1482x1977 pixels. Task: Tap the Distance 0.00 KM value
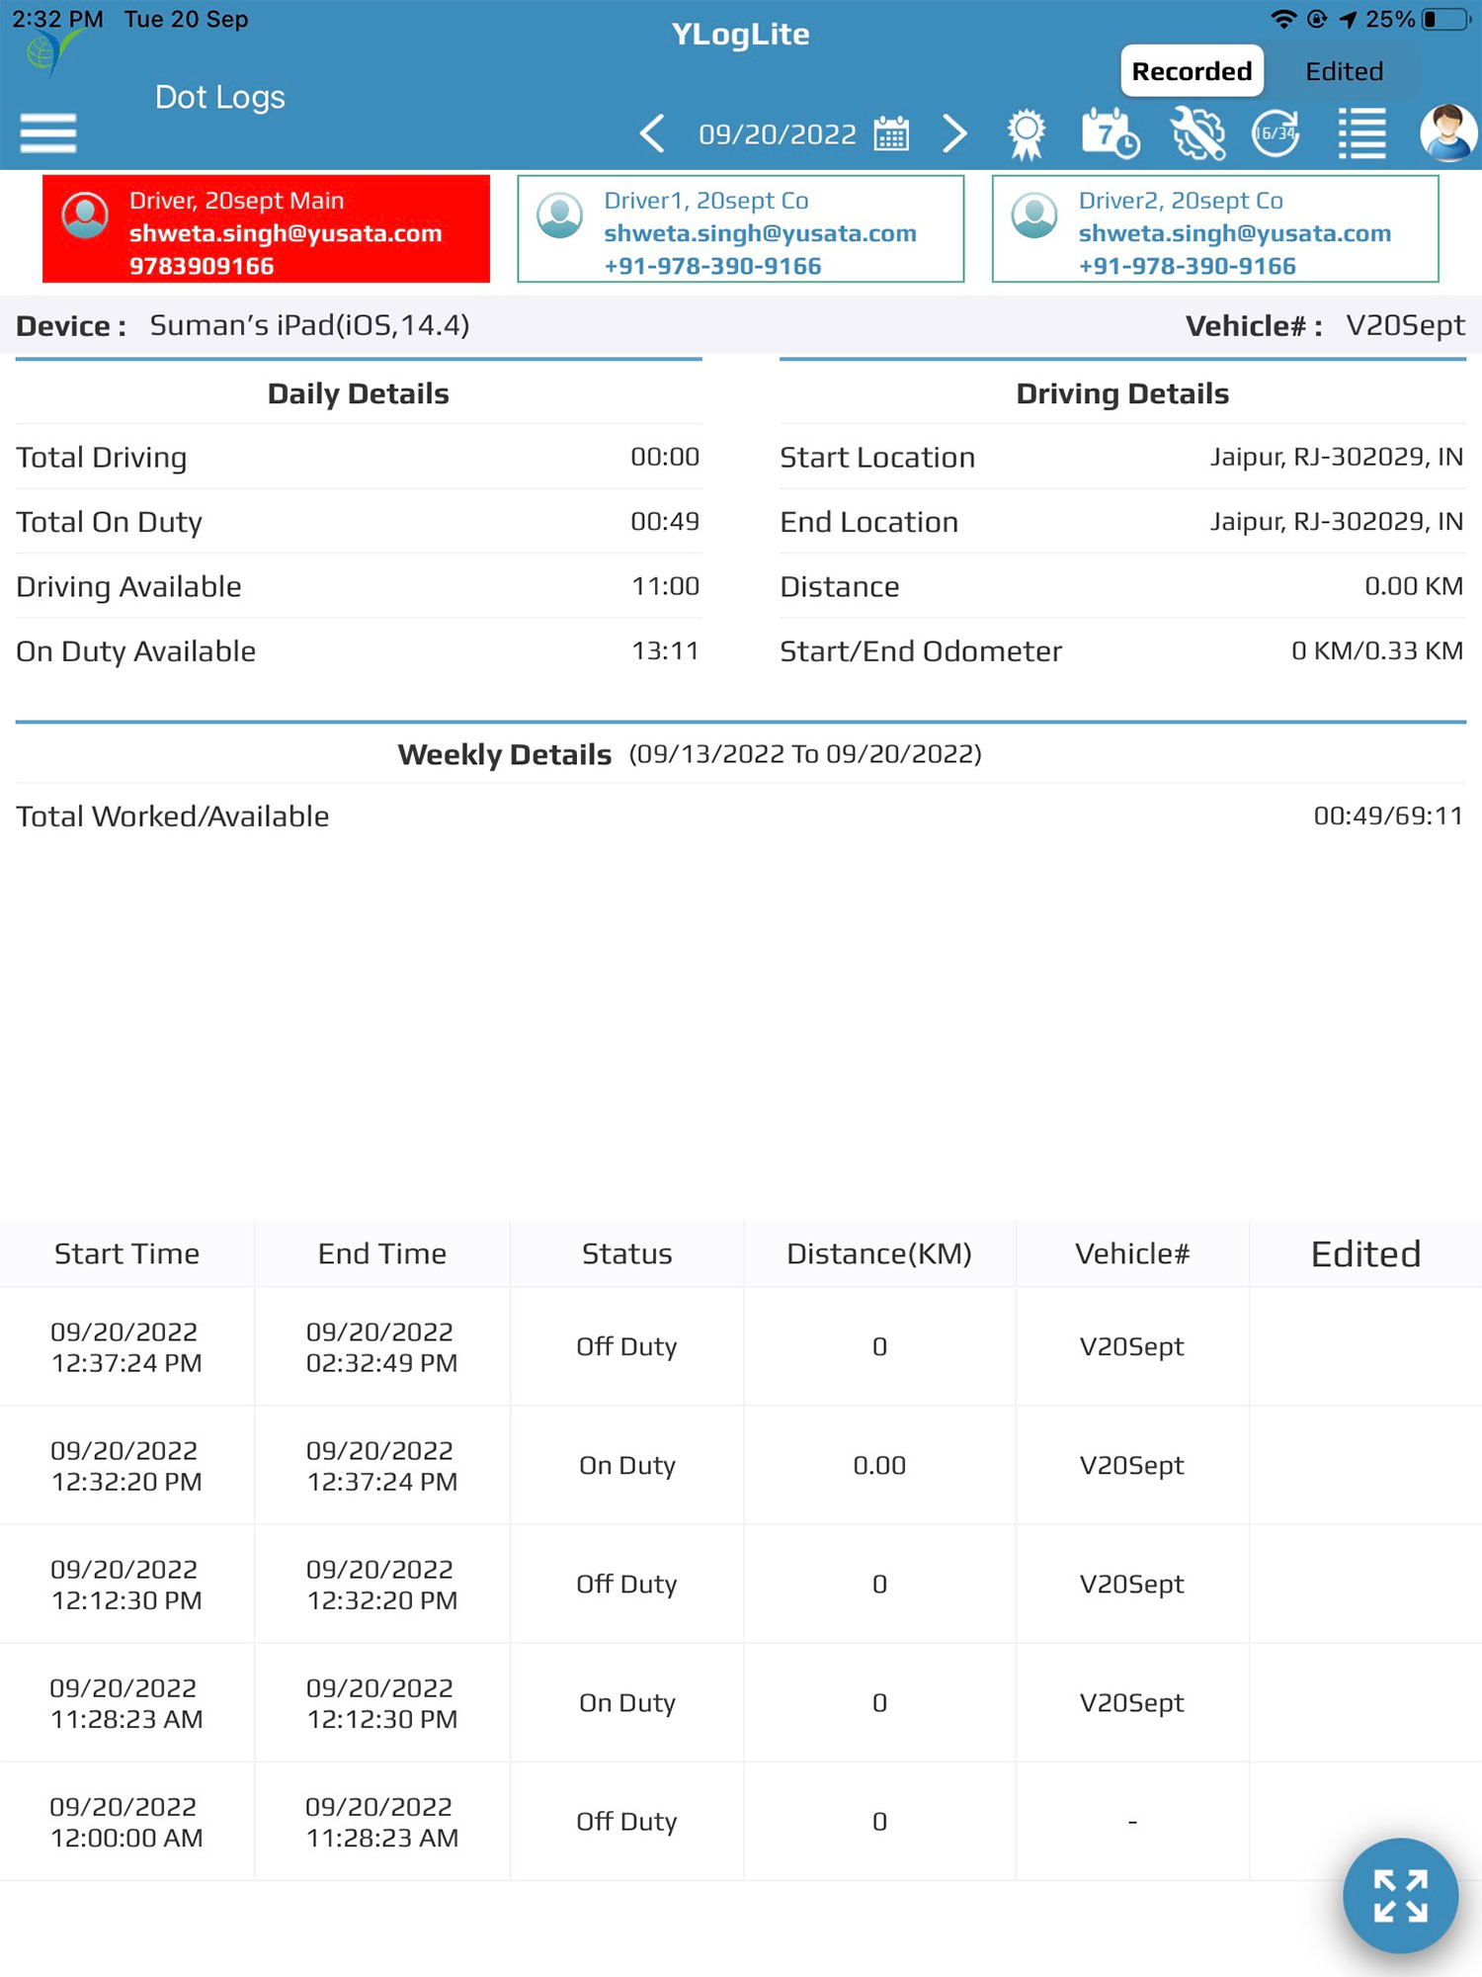[x=1414, y=586]
